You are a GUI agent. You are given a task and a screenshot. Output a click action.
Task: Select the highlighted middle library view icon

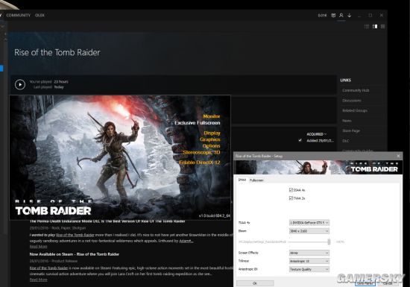[375, 26]
